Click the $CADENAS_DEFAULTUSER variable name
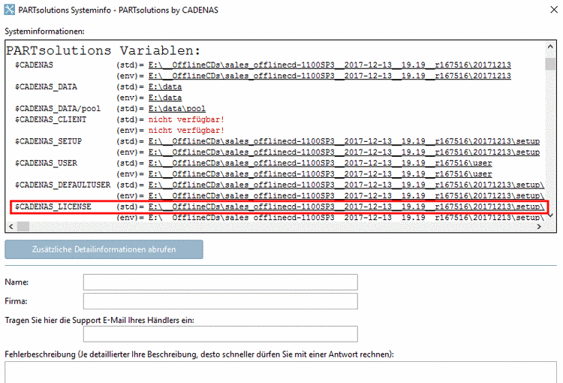 point(62,185)
